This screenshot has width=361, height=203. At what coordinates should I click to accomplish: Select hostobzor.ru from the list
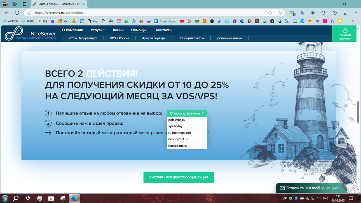[187, 146]
